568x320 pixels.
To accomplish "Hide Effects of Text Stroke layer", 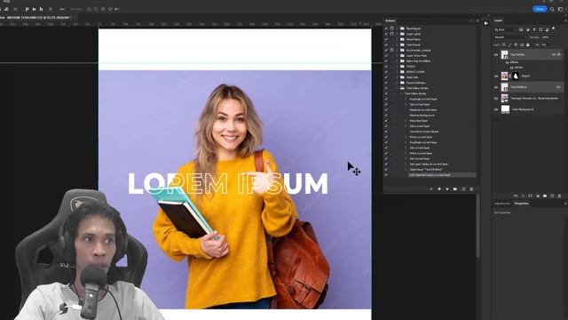I will pyautogui.click(x=507, y=62).
